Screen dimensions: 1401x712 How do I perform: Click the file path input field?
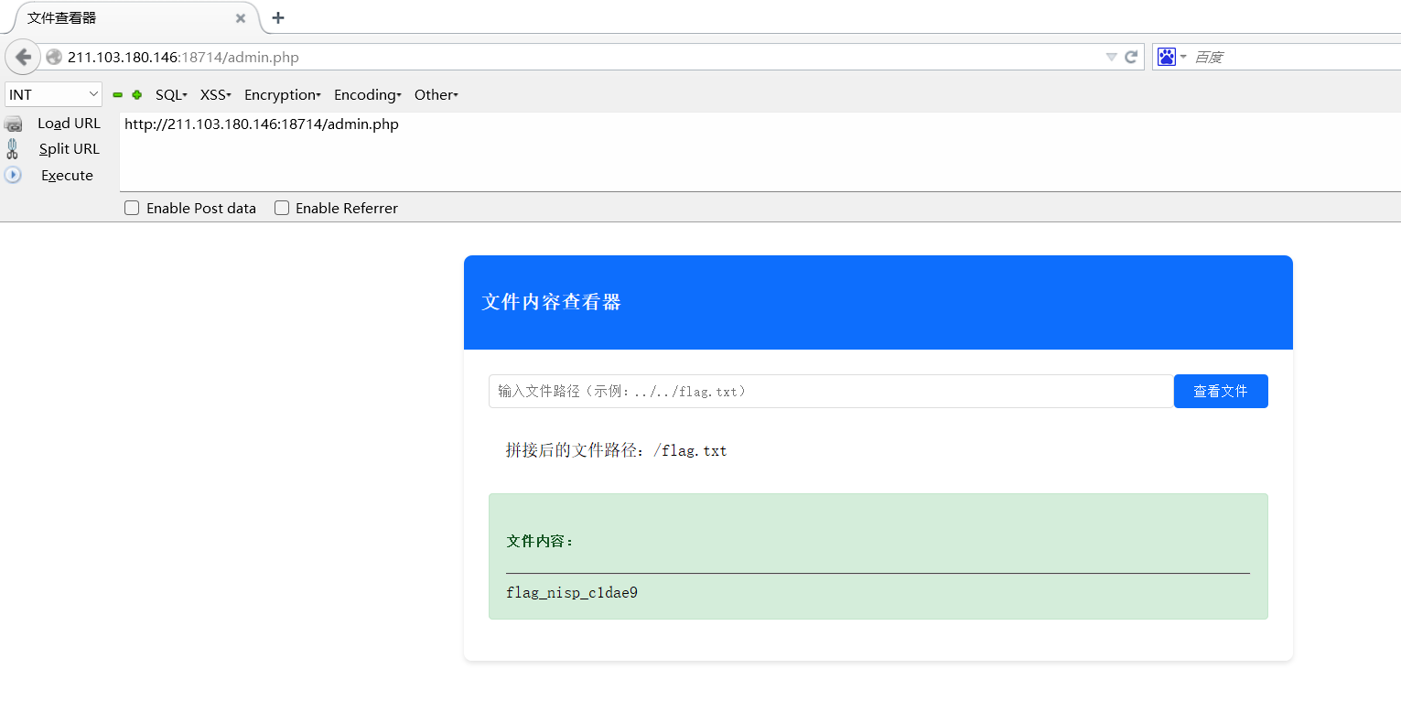point(831,391)
